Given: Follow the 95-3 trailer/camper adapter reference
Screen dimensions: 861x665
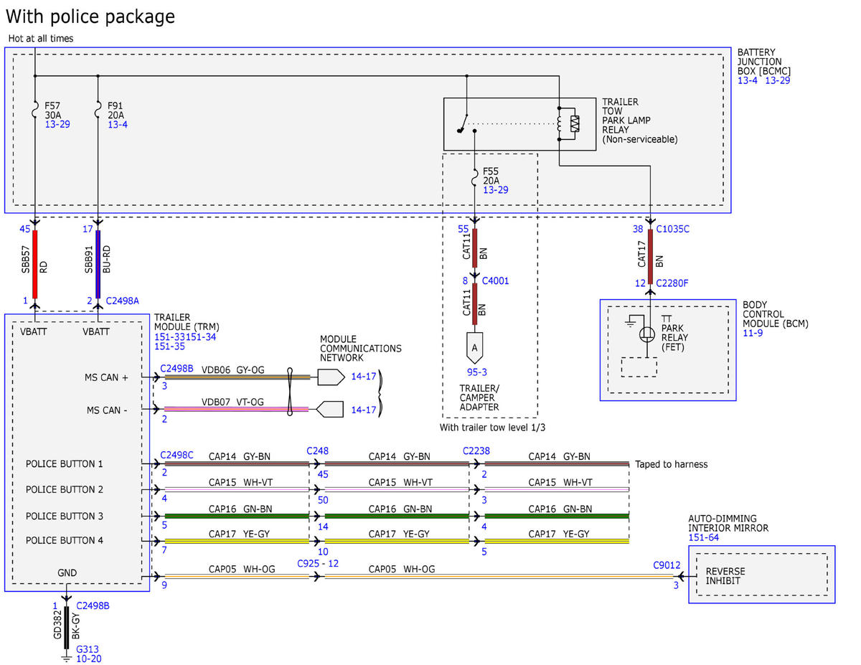Looking at the screenshot, I should pyautogui.click(x=476, y=372).
